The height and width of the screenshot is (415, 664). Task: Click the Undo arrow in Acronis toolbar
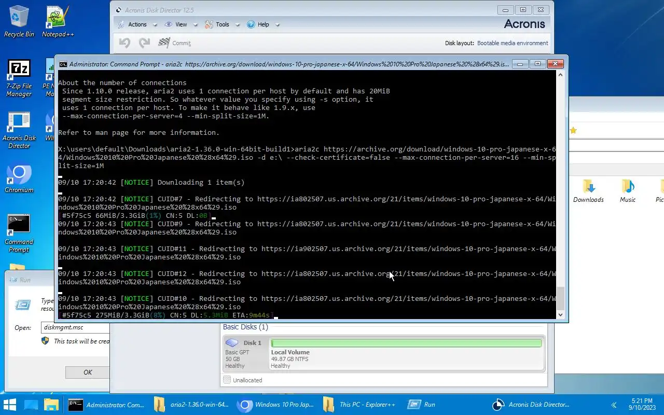125,43
